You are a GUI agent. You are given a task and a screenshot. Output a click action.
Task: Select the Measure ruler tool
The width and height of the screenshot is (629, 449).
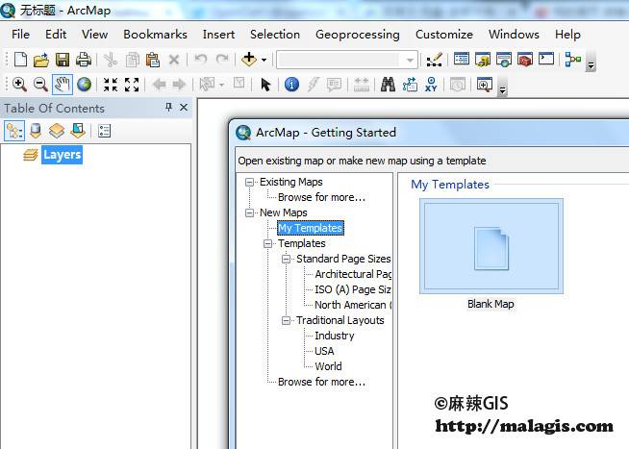(361, 85)
